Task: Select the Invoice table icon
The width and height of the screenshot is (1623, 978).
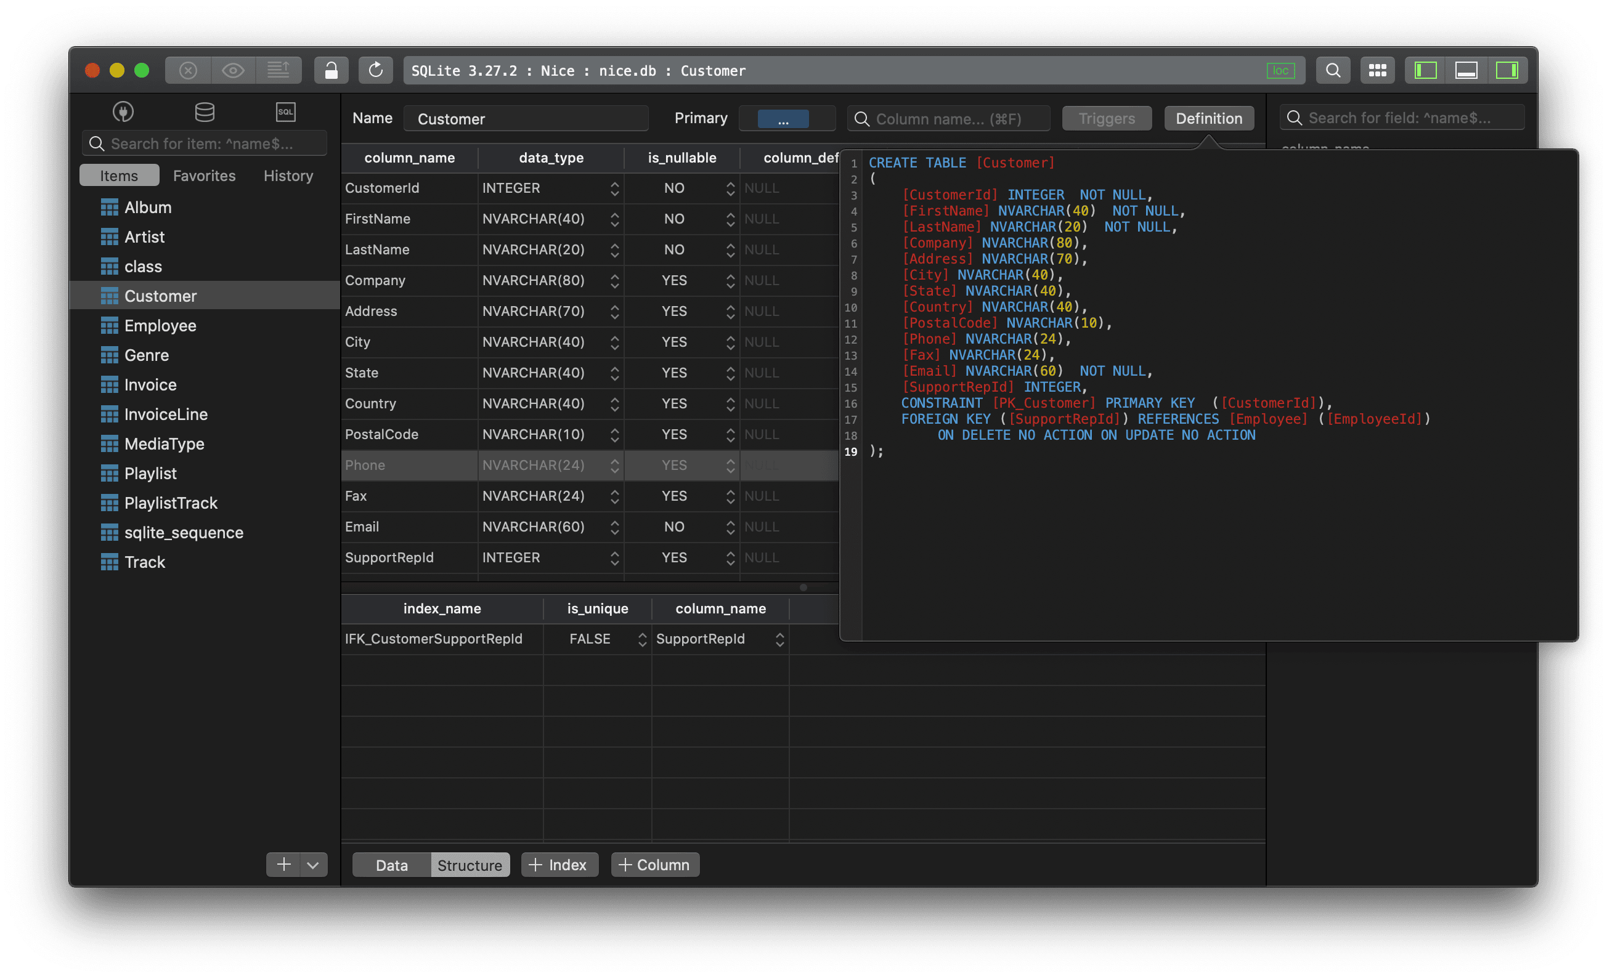Action: (x=109, y=385)
